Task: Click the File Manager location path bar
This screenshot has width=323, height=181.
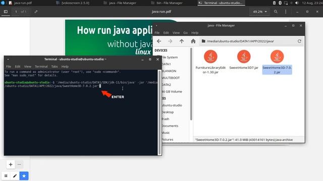Action: [x=248, y=41]
